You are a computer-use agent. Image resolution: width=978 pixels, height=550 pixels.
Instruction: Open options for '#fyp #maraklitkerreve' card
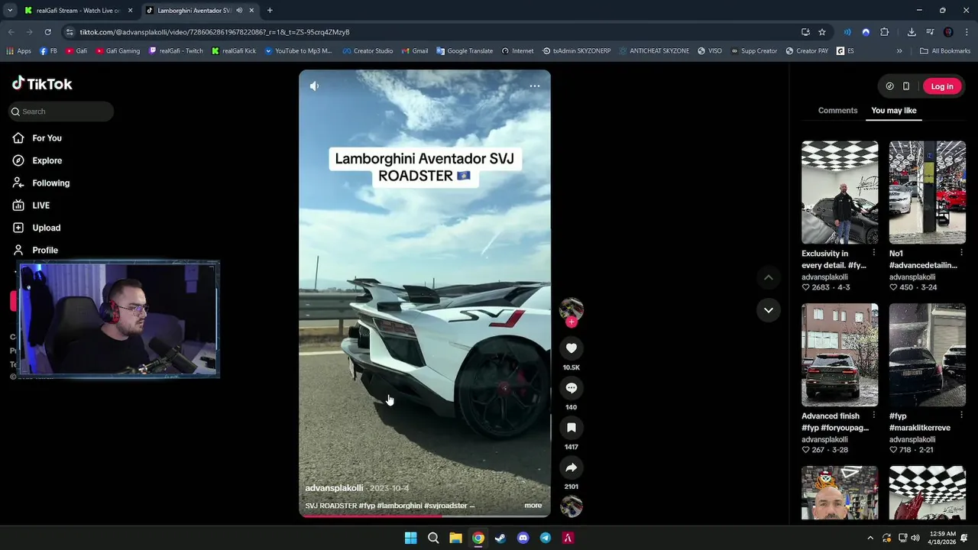961,416
